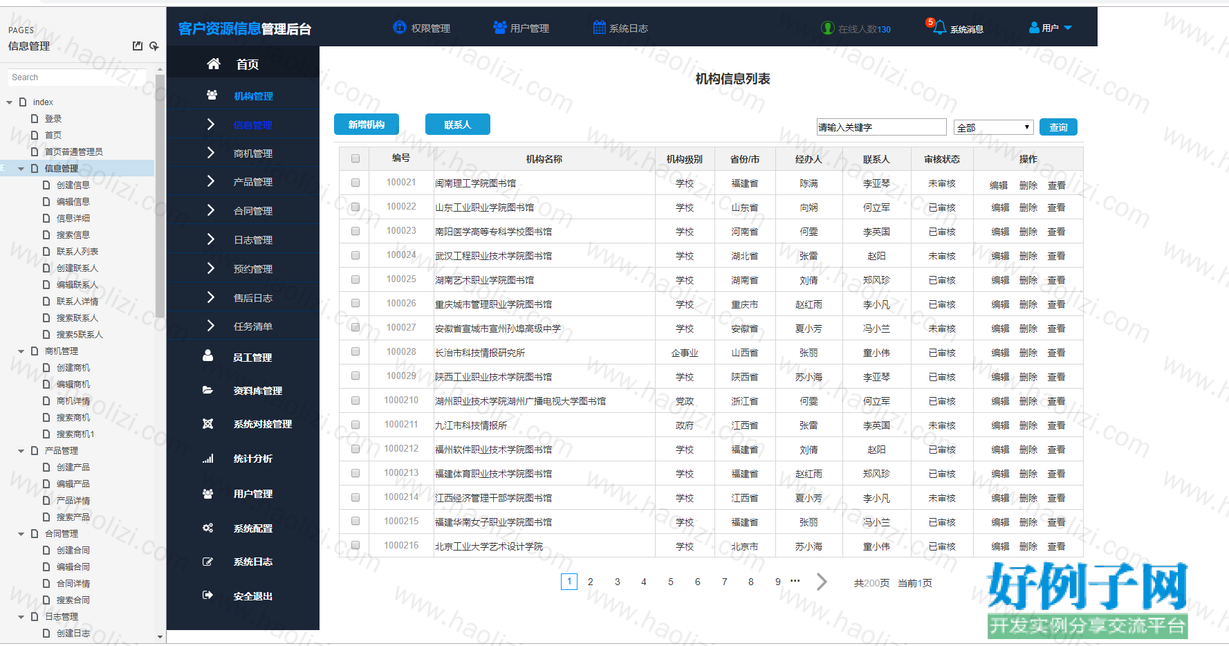Check the checkbox for row 1000216
Screen dimensions: 1229x646
click(355, 545)
